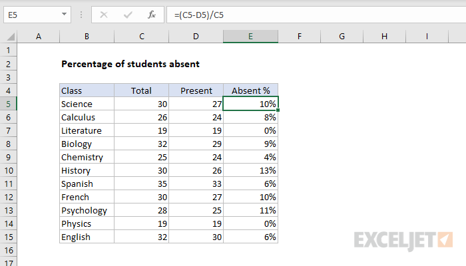Select column H header
Screen dimensions: 466x266
(x=384, y=37)
